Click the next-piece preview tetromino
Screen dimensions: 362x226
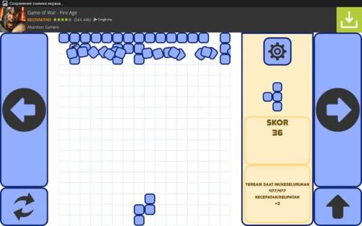[273, 97]
